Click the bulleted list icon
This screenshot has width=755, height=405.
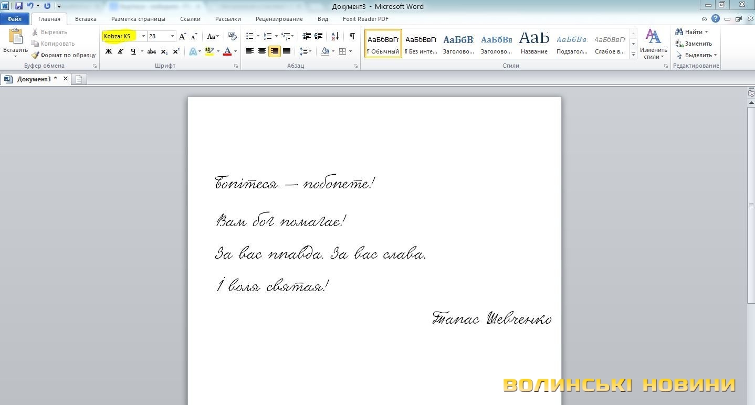click(x=250, y=36)
